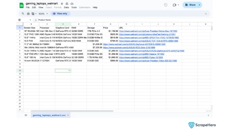Open the all sheets list icon
The width and height of the screenshot is (228, 134).
point(26,115)
